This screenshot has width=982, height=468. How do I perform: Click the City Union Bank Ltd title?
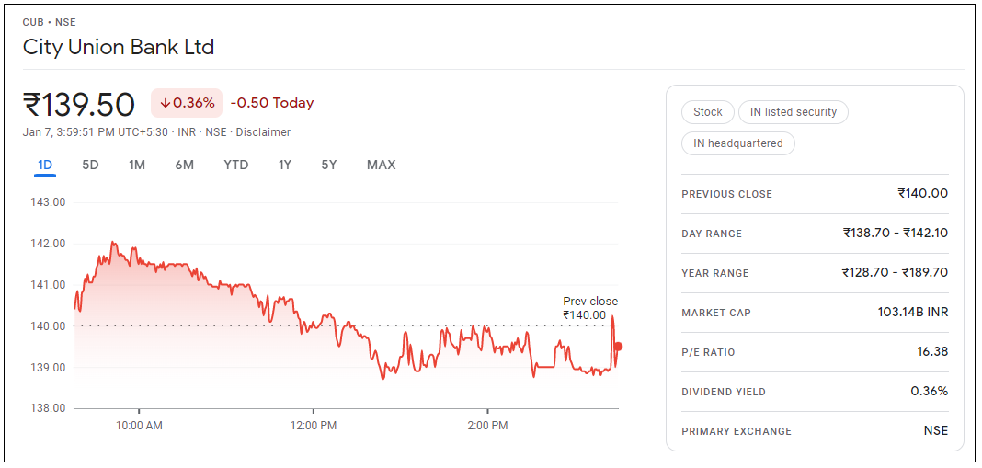119,47
